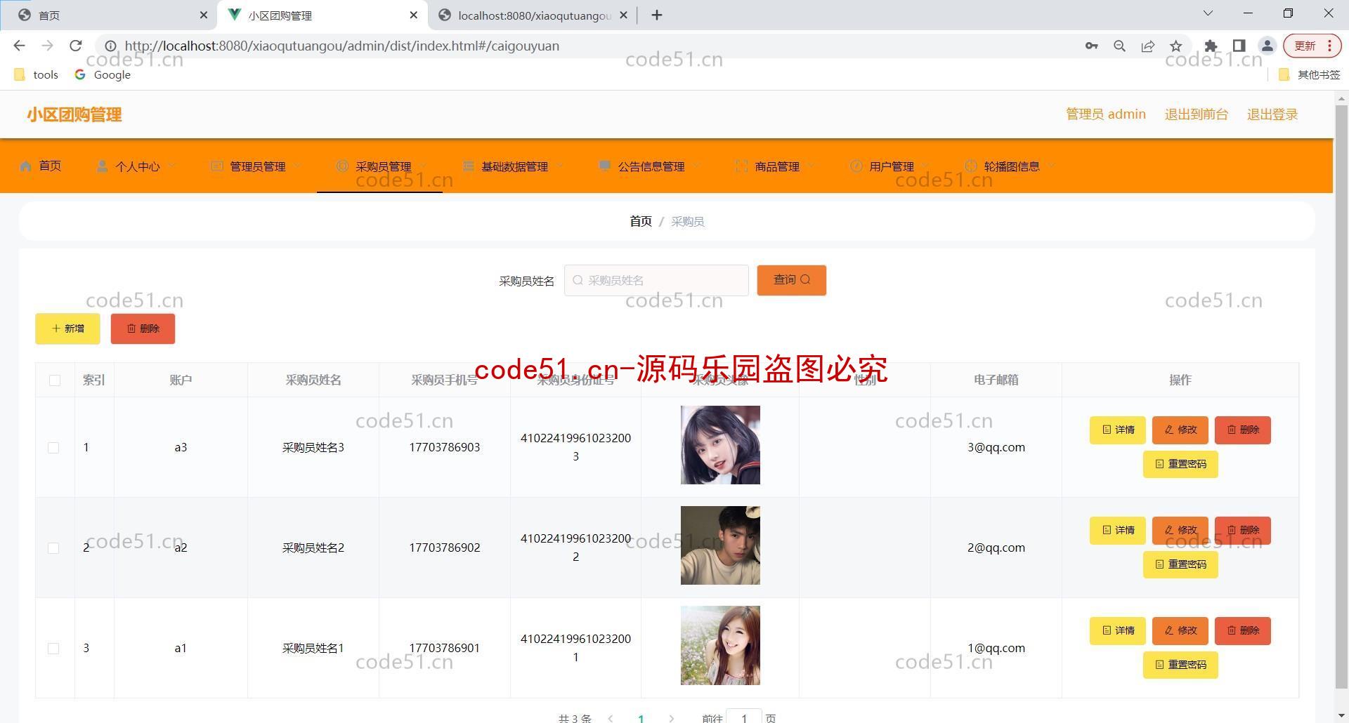Viewport: 1349px width, 723px height.
Task: Click 修改 for account a3
Action: (x=1180, y=430)
